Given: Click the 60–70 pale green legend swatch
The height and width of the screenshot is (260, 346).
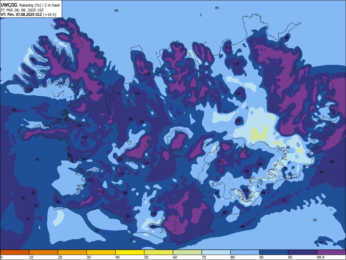Looking at the screenshot, I should [187, 252].
